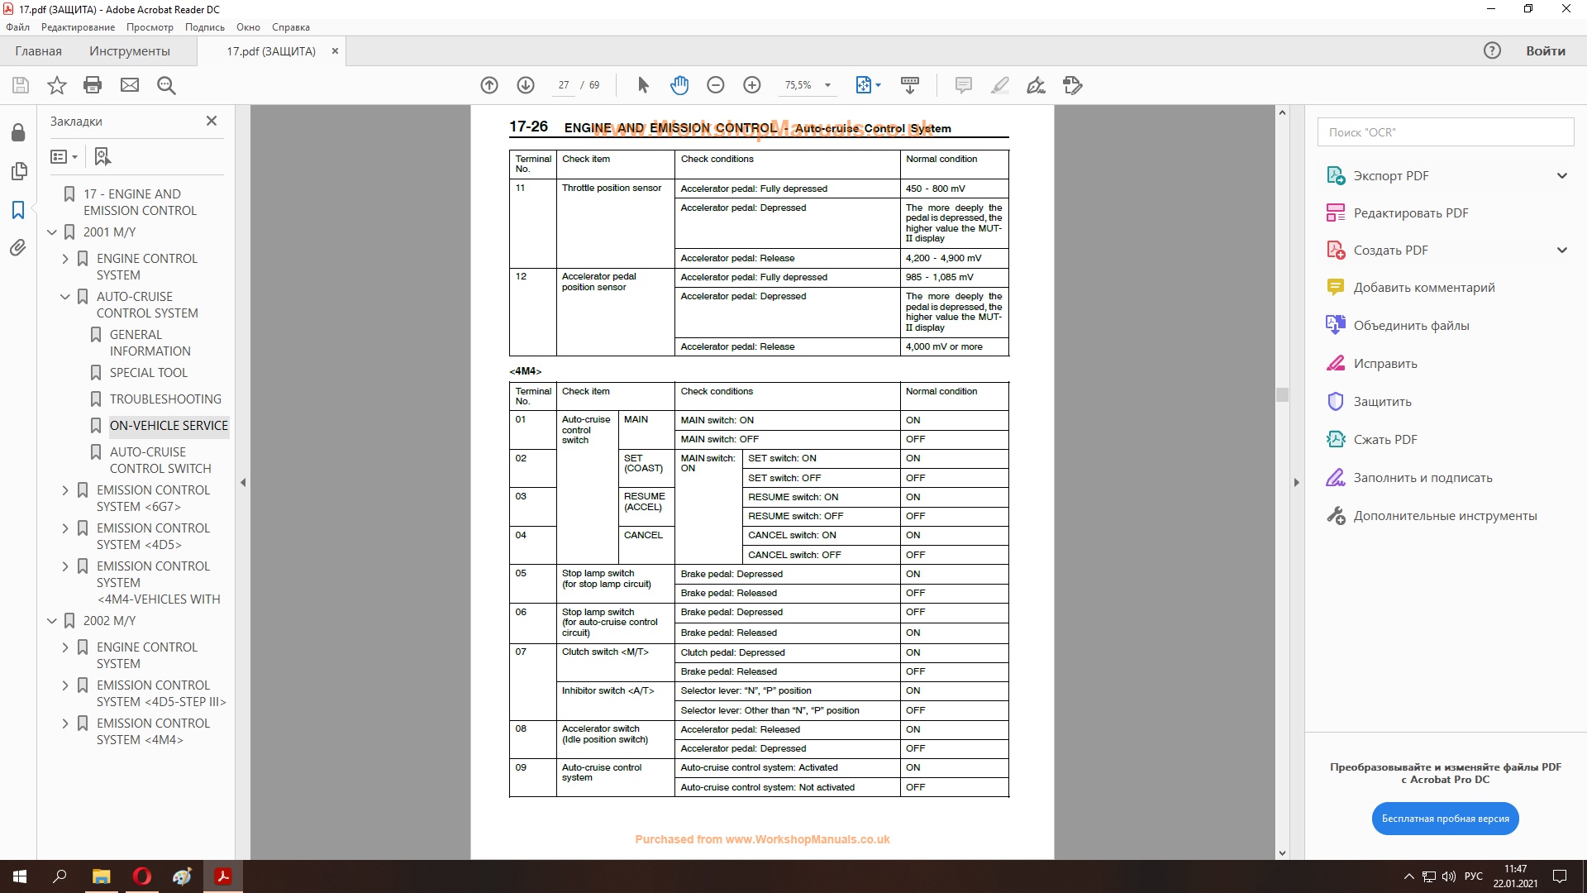The width and height of the screenshot is (1587, 893).
Task: Open the Просмотр menu
Action: 150,27
